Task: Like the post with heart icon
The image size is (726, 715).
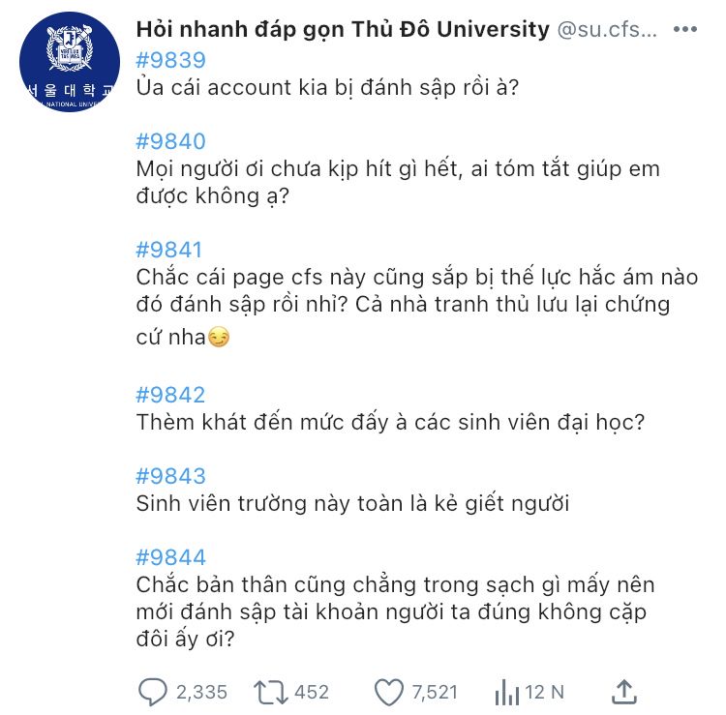Action: [x=388, y=693]
